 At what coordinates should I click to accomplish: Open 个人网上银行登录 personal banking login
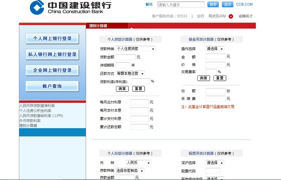point(52,39)
